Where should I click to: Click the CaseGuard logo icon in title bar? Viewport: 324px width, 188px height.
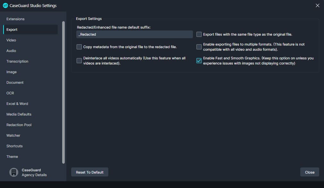(5, 5)
